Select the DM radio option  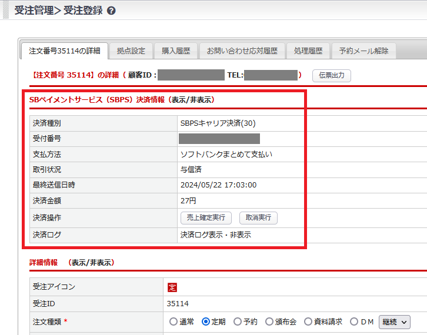[x=354, y=321]
